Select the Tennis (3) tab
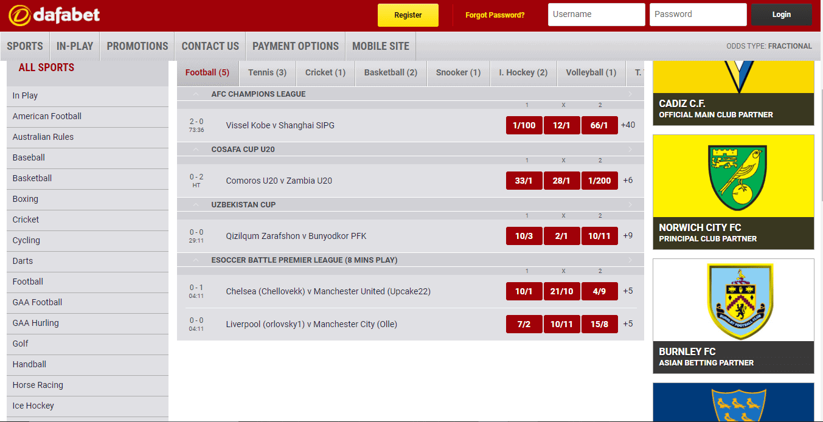823x422 pixels. point(267,72)
